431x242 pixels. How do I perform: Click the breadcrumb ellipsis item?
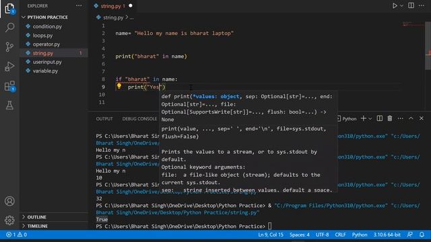[x=132, y=18]
